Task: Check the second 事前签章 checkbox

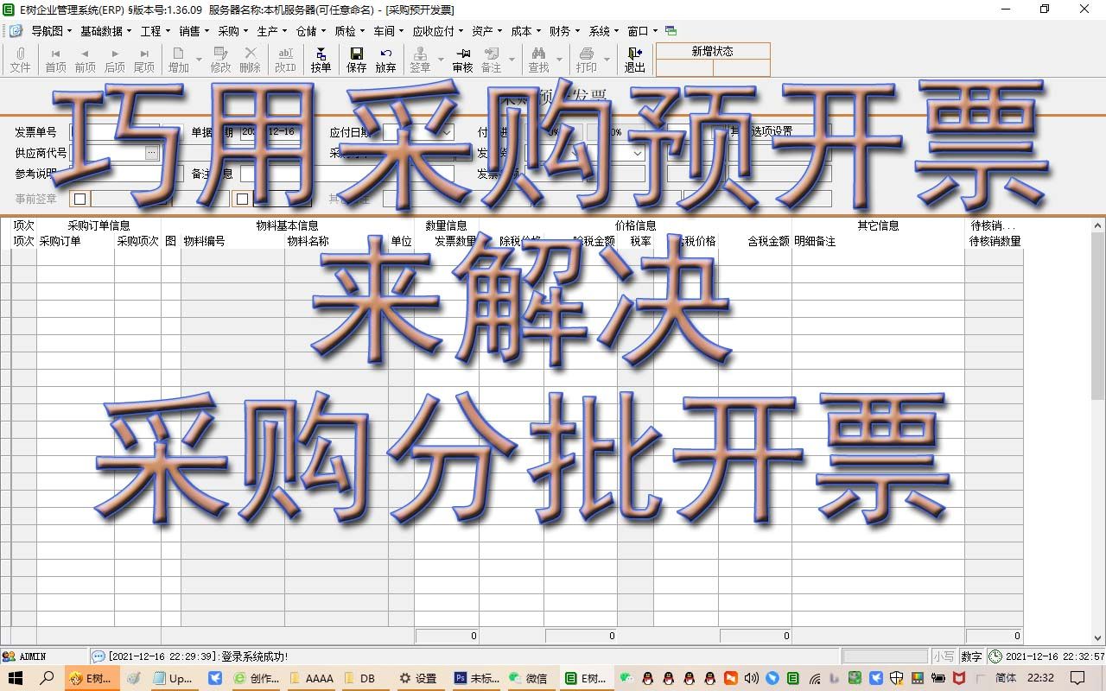Action: (x=243, y=199)
